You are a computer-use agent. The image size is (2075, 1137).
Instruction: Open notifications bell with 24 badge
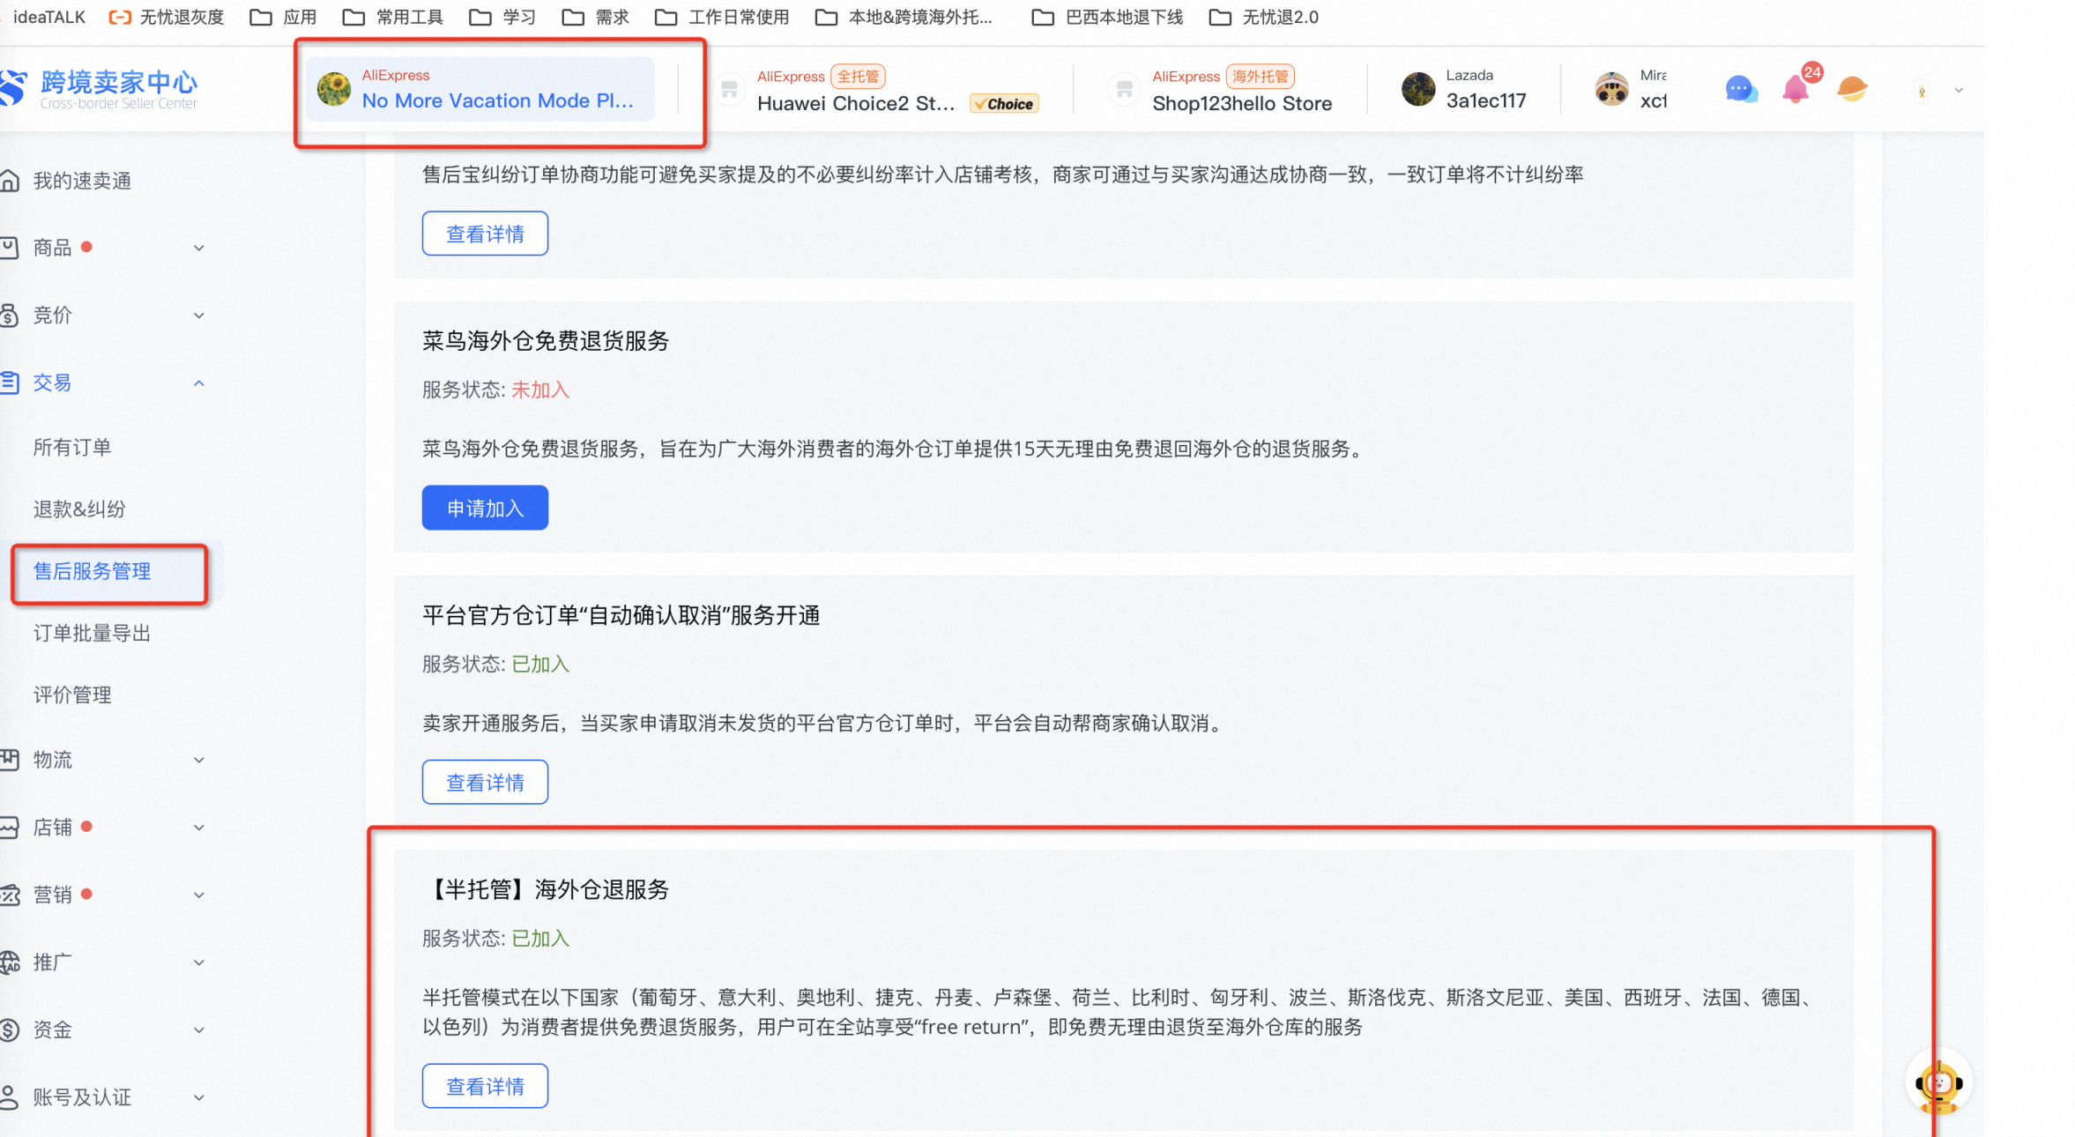coord(1797,89)
